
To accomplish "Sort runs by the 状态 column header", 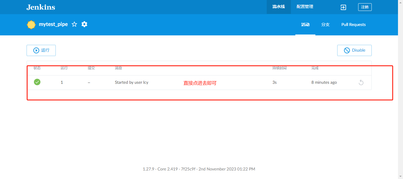I will pyautogui.click(x=37, y=68).
